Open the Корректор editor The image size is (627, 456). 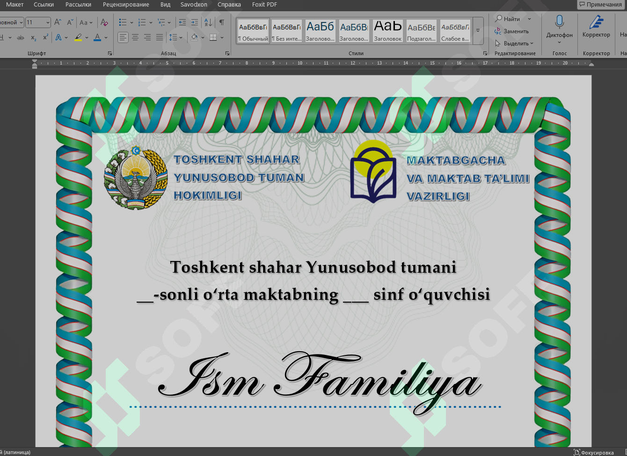coord(596,27)
